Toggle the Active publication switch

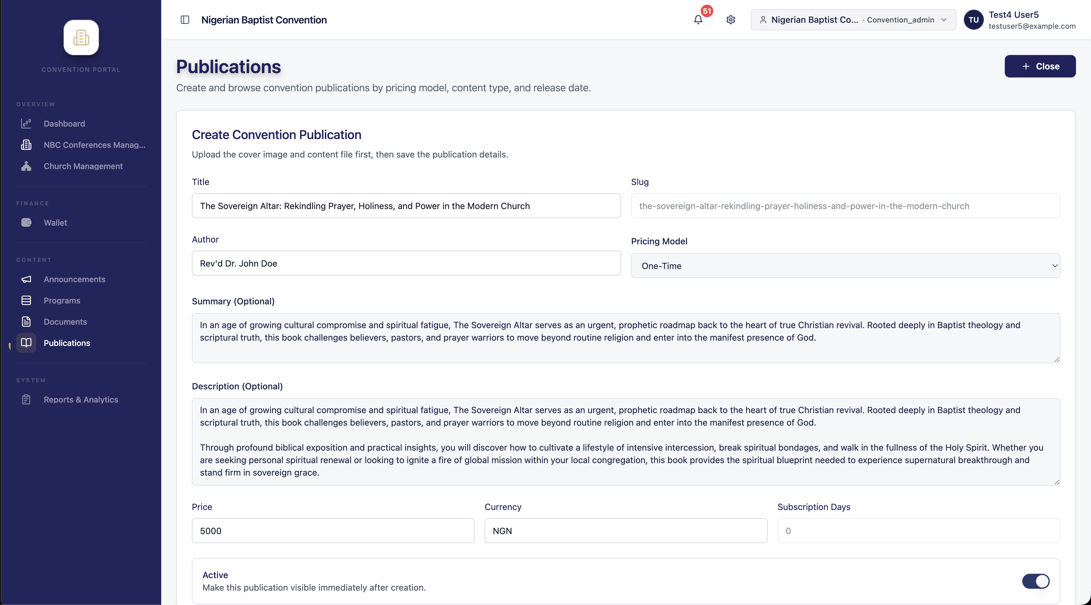[1035, 581]
